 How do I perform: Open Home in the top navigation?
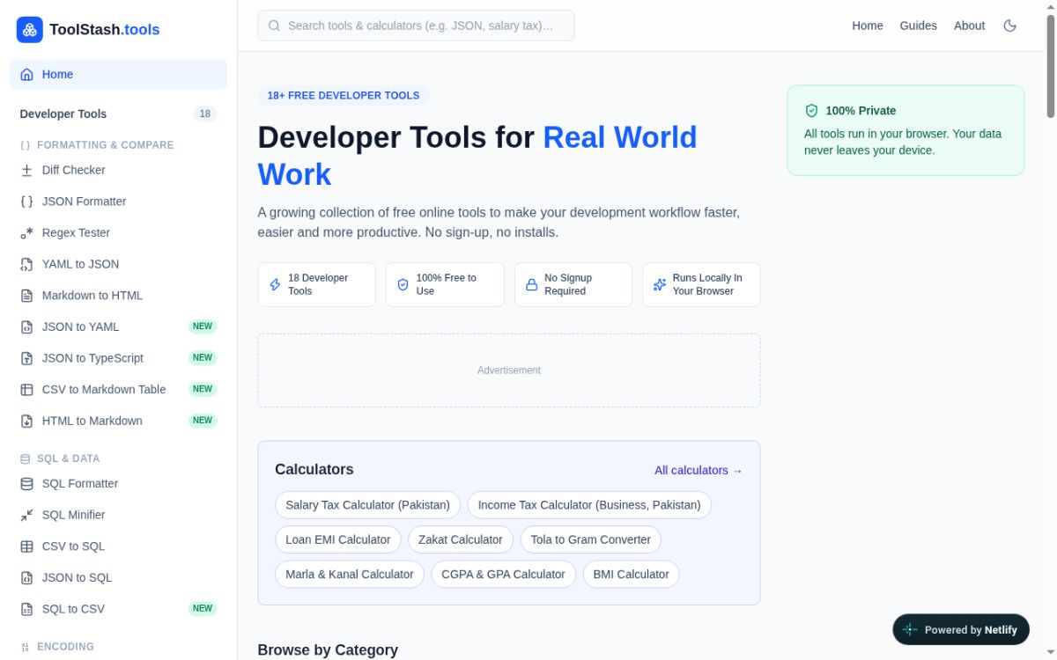868,26
